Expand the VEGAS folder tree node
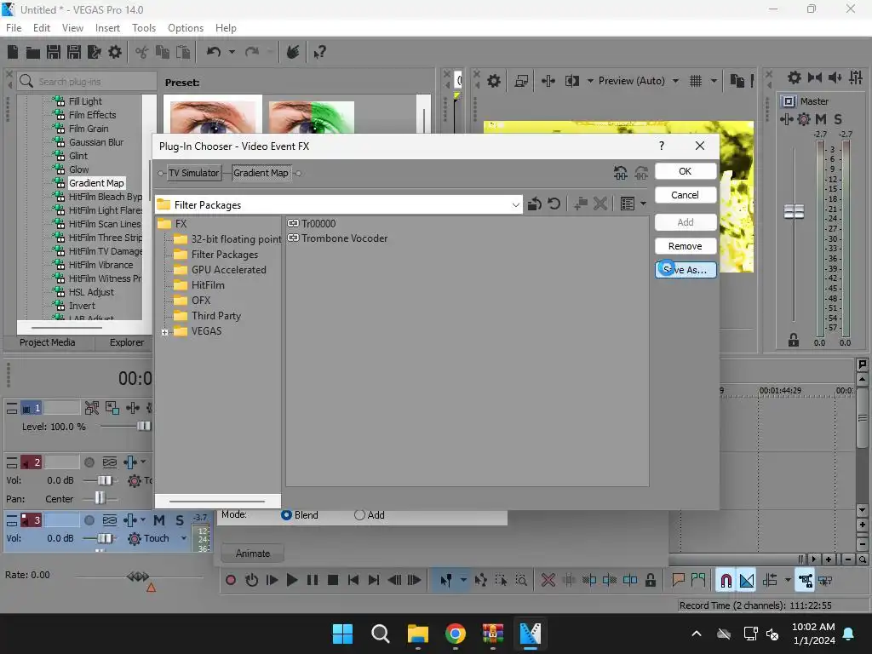Viewport: 872px width, 654px height. pyautogui.click(x=164, y=332)
